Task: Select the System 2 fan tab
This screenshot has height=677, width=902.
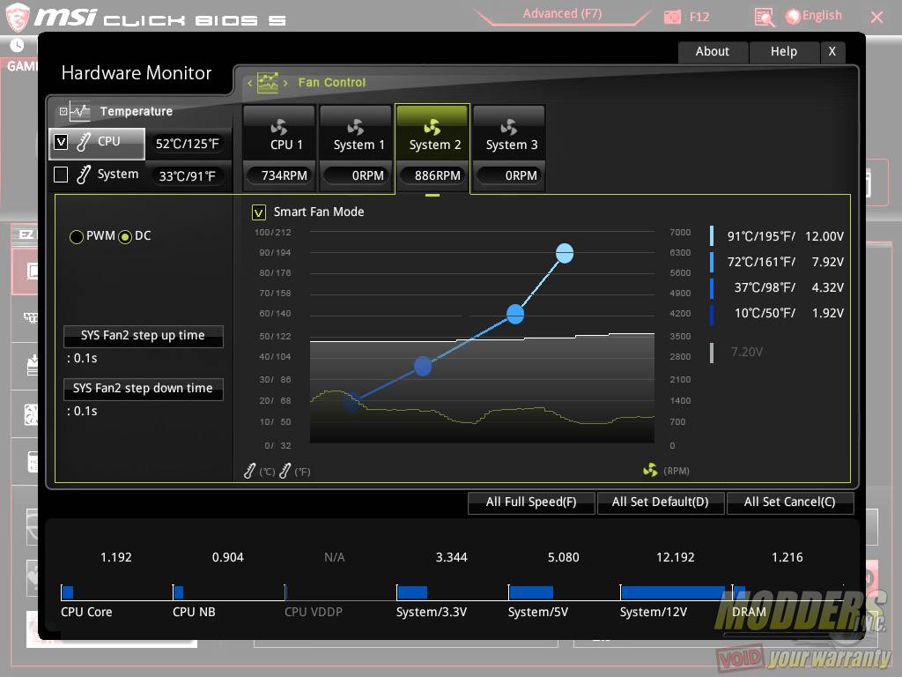Action: tap(433, 148)
